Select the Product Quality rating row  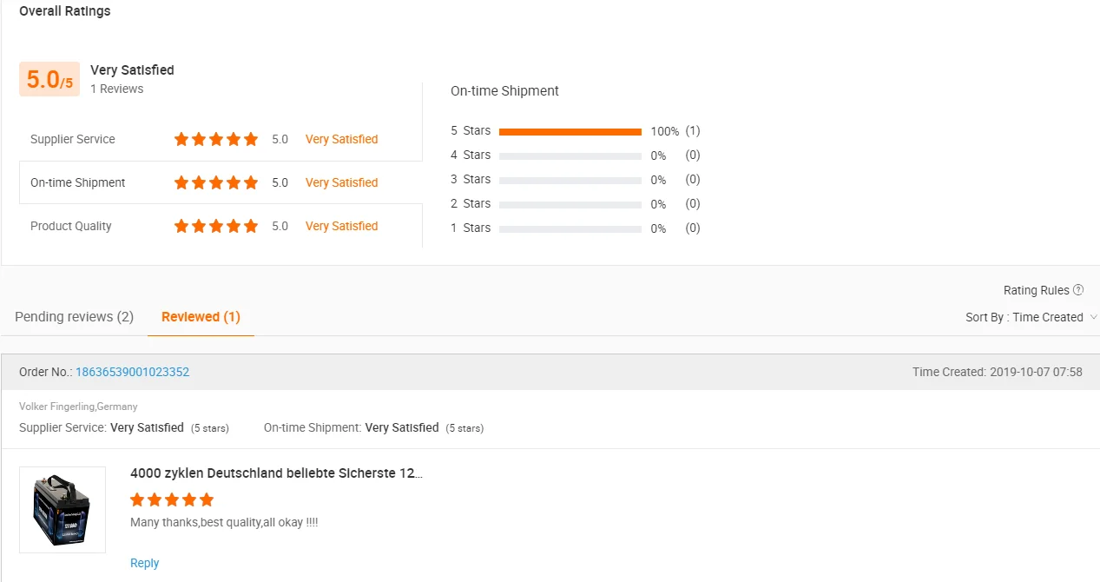221,226
